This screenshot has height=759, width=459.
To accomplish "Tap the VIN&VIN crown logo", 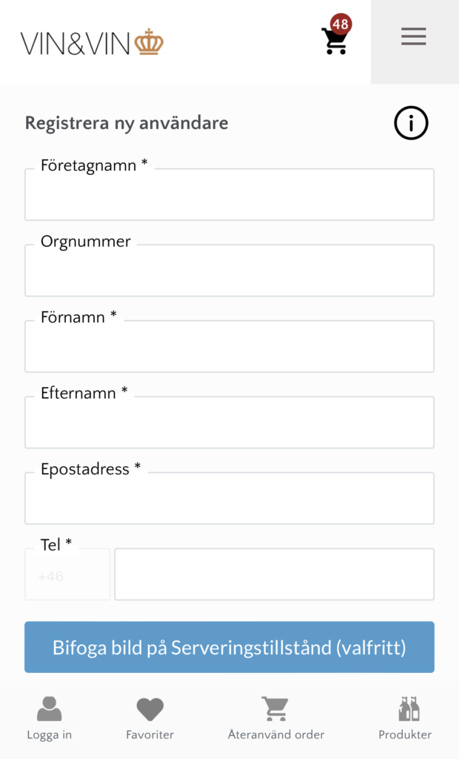I will 92,43.
